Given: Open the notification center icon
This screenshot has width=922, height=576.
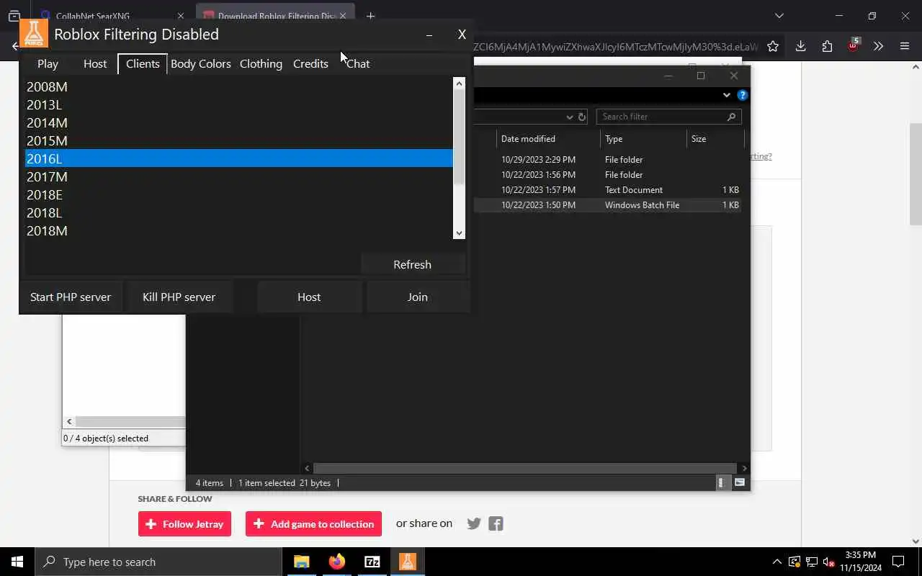Looking at the screenshot, I should pyautogui.click(x=898, y=562).
